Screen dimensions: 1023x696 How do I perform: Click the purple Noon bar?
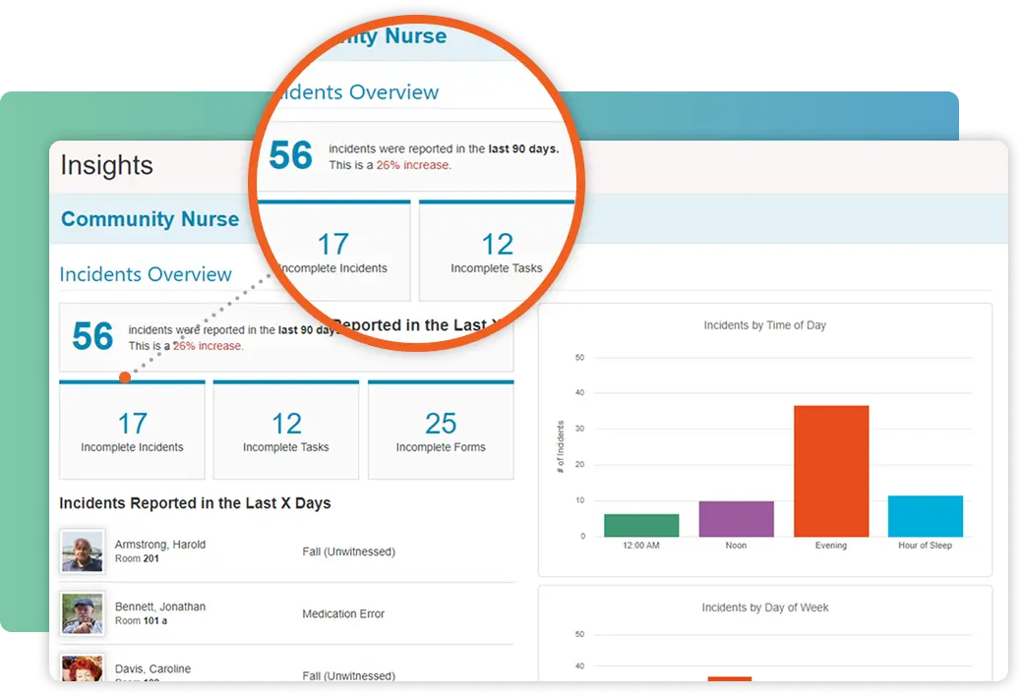[736, 519]
